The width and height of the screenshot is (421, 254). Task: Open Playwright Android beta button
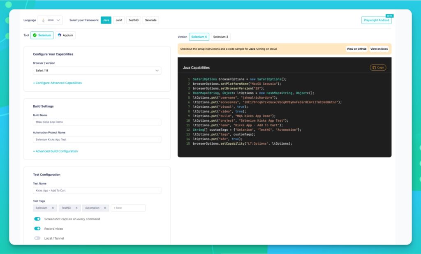(x=376, y=20)
